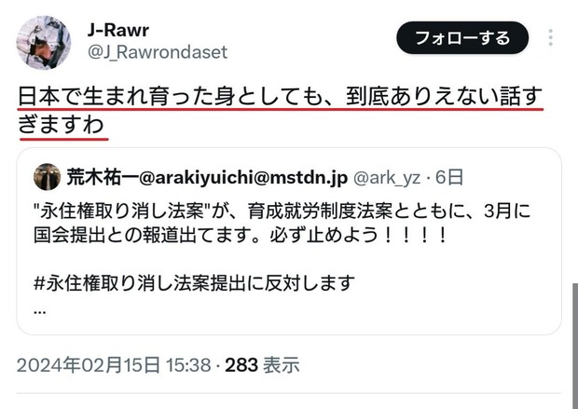Open the quoted tweet body text

click(282, 224)
